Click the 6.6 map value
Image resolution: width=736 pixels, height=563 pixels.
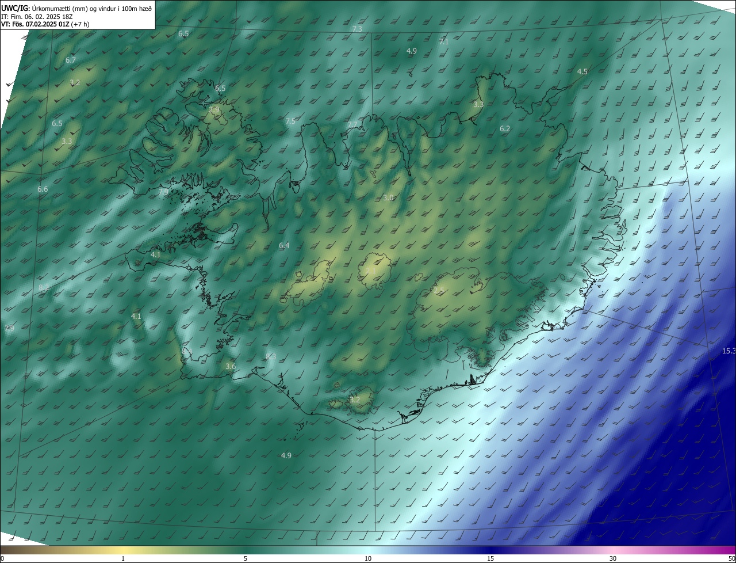coord(43,189)
